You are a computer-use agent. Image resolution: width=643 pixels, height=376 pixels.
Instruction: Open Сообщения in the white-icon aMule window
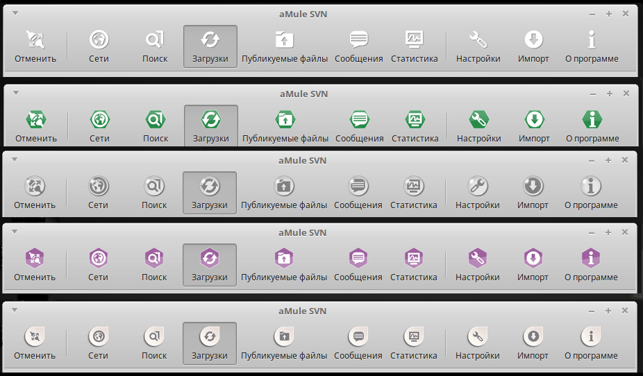(359, 46)
